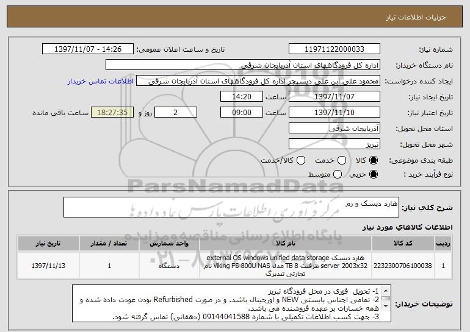
Task: Select the خدمت radio button
Action: tap(342, 161)
